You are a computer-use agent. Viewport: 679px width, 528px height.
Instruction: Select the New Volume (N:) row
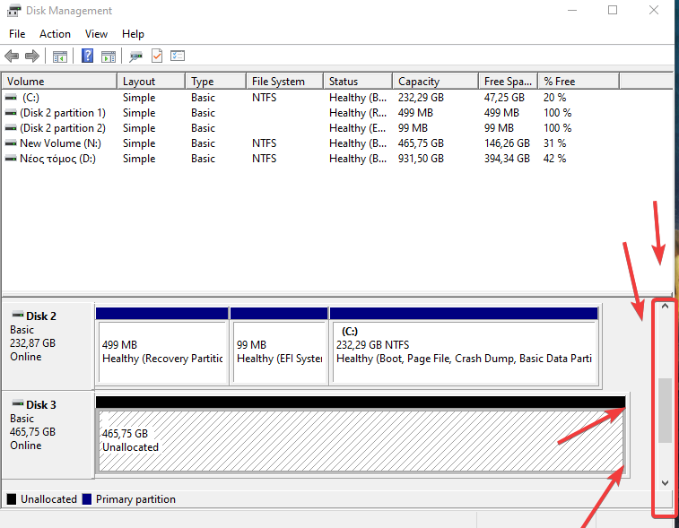311,143
